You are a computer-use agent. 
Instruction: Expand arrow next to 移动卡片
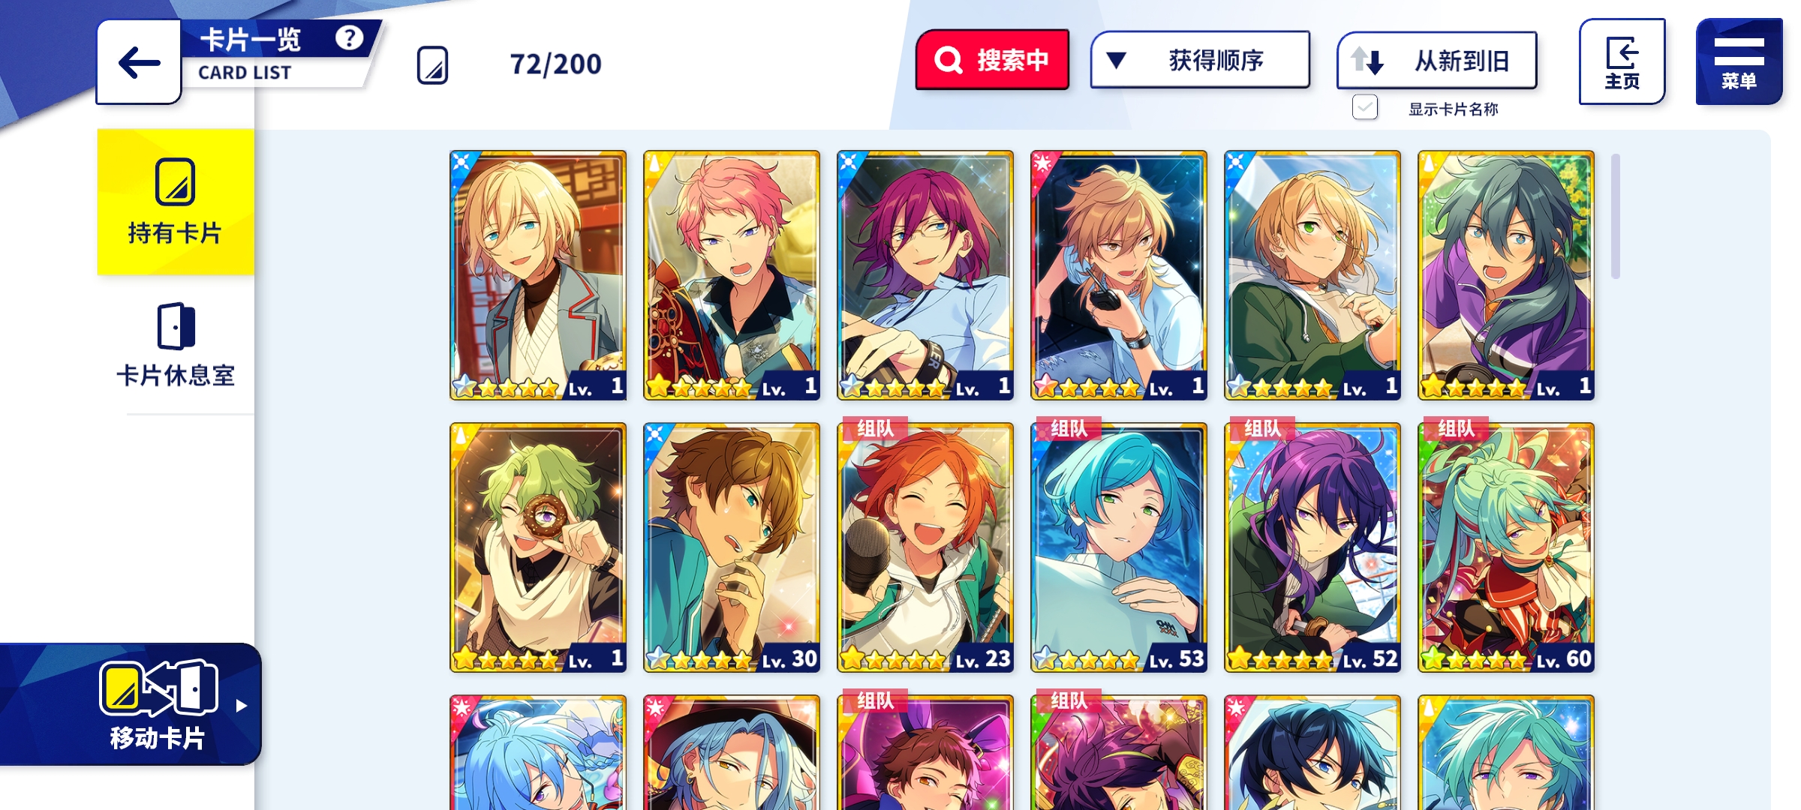pos(241,706)
